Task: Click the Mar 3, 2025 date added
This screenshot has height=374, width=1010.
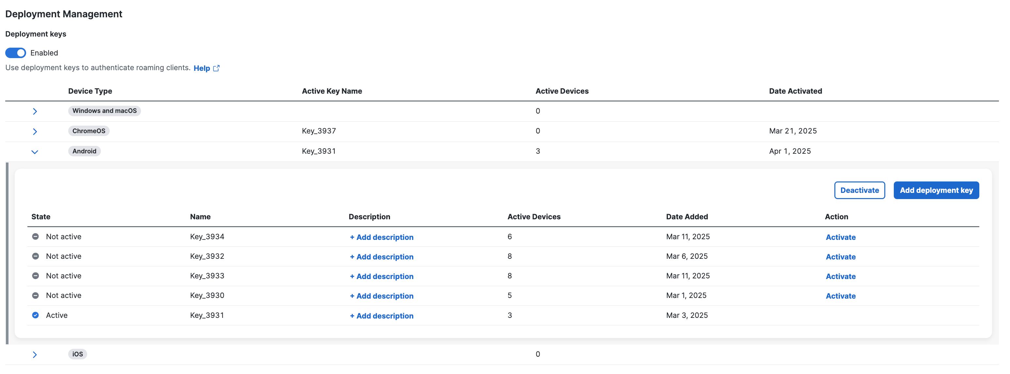Action: pyautogui.click(x=687, y=316)
